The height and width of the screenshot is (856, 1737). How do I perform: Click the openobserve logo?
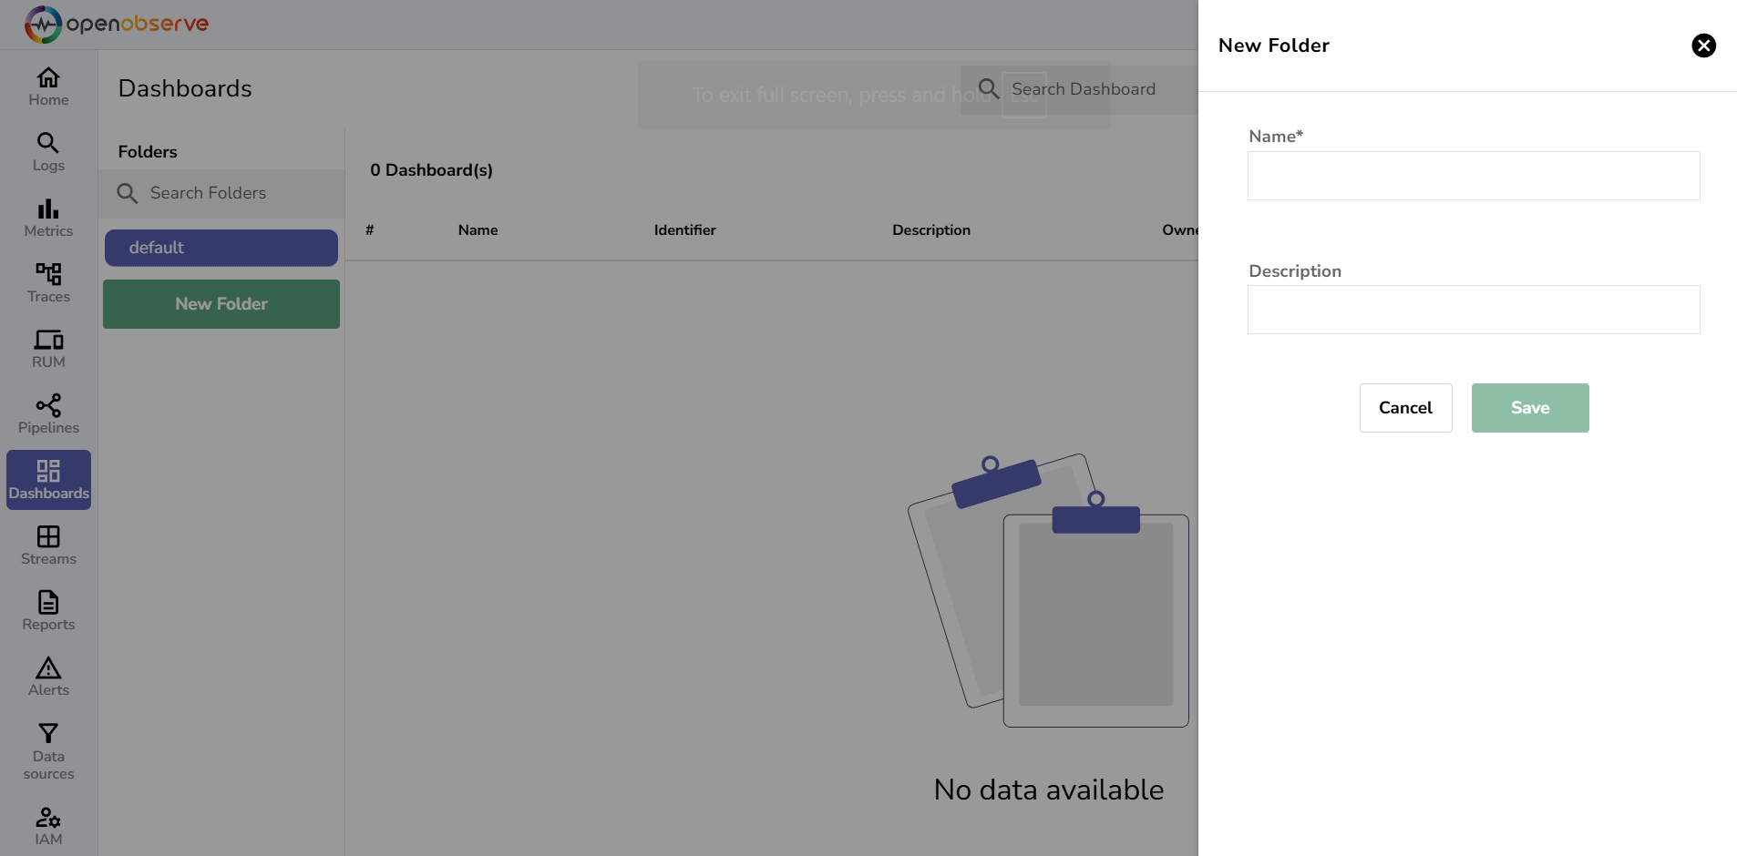115,25
